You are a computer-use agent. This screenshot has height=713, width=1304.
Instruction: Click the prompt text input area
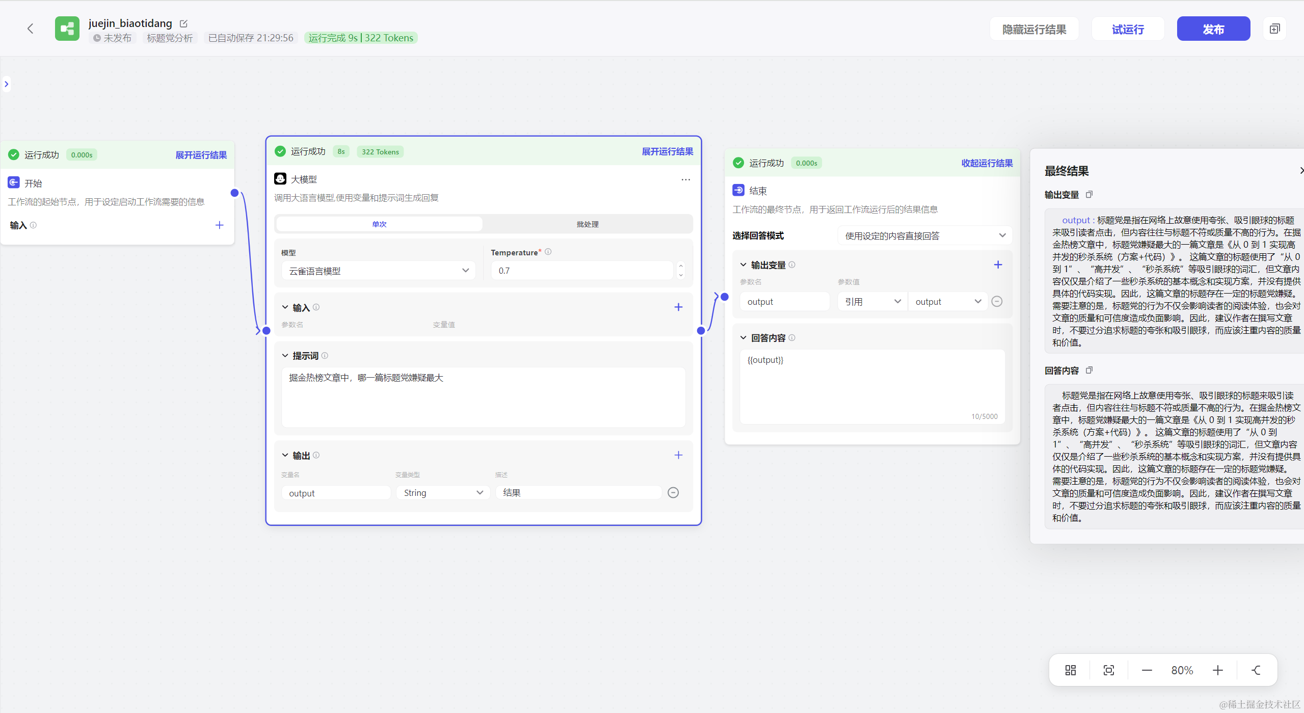click(x=483, y=398)
